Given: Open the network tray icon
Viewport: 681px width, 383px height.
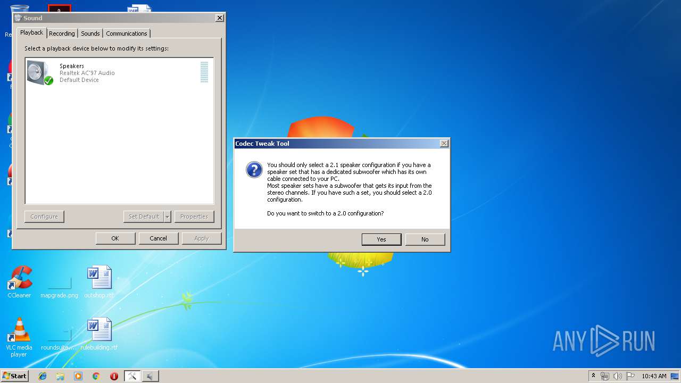Looking at the screenshot, I should click(x=605, y=376).
